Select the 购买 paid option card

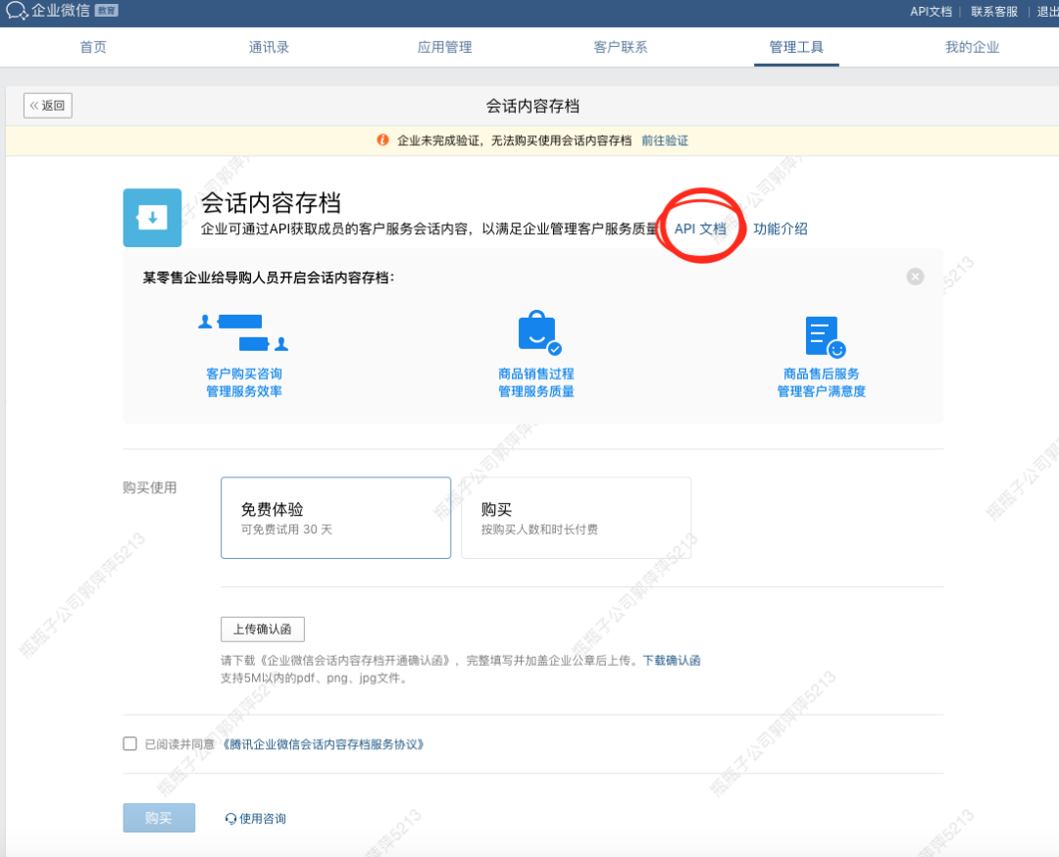577,518
